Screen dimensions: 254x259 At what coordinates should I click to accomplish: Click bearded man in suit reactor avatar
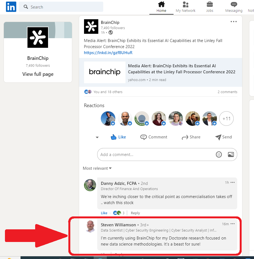[193, 118]
